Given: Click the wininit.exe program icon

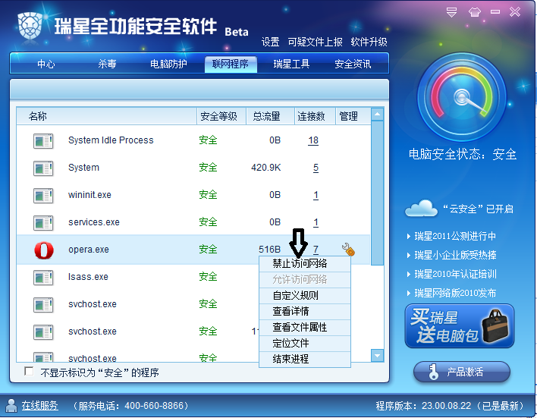Looking at the screenshot, I should (43, 196).
